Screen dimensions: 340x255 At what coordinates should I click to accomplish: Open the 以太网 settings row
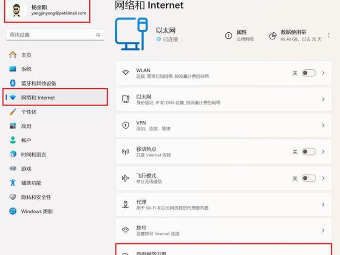pos(224,99)
